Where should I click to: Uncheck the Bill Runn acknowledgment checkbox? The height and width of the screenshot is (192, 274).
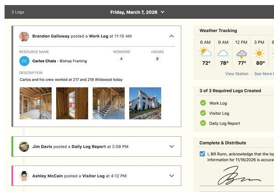click(x=202, y=154)
